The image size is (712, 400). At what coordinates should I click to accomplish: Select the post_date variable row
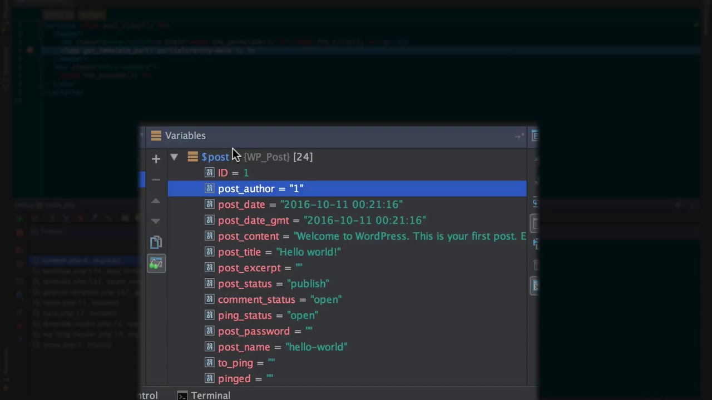(347, 204)
